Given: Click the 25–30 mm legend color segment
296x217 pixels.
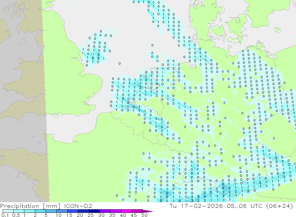Looking at the screenshot, I should point(94,211).
